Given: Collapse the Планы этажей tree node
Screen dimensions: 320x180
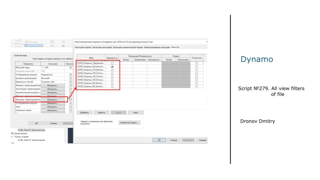Looking at the screenshot, I should click(x=12, y=137).
